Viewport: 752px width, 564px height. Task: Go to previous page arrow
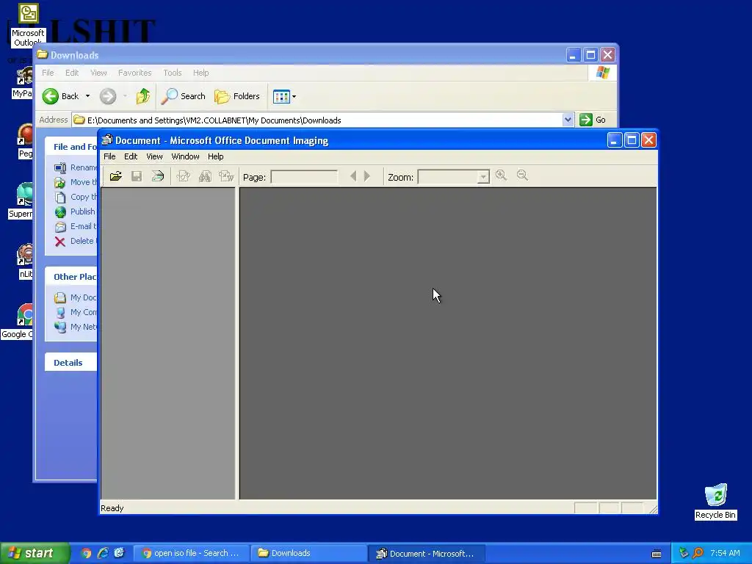353,176
